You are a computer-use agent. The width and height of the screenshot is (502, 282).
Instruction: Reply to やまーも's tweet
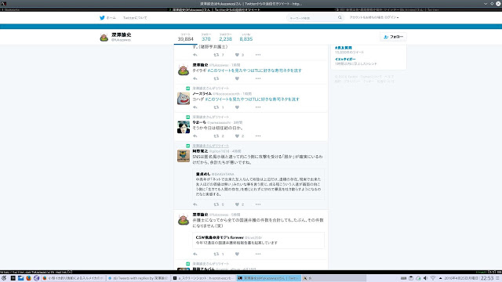[195, 136]
